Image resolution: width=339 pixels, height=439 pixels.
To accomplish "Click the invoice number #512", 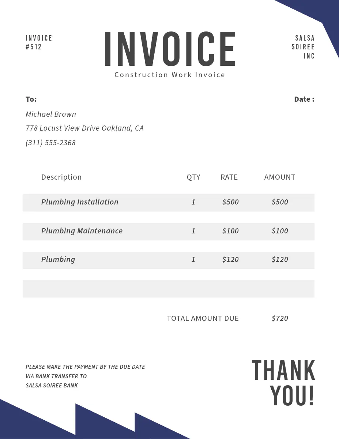I will 34,47.
